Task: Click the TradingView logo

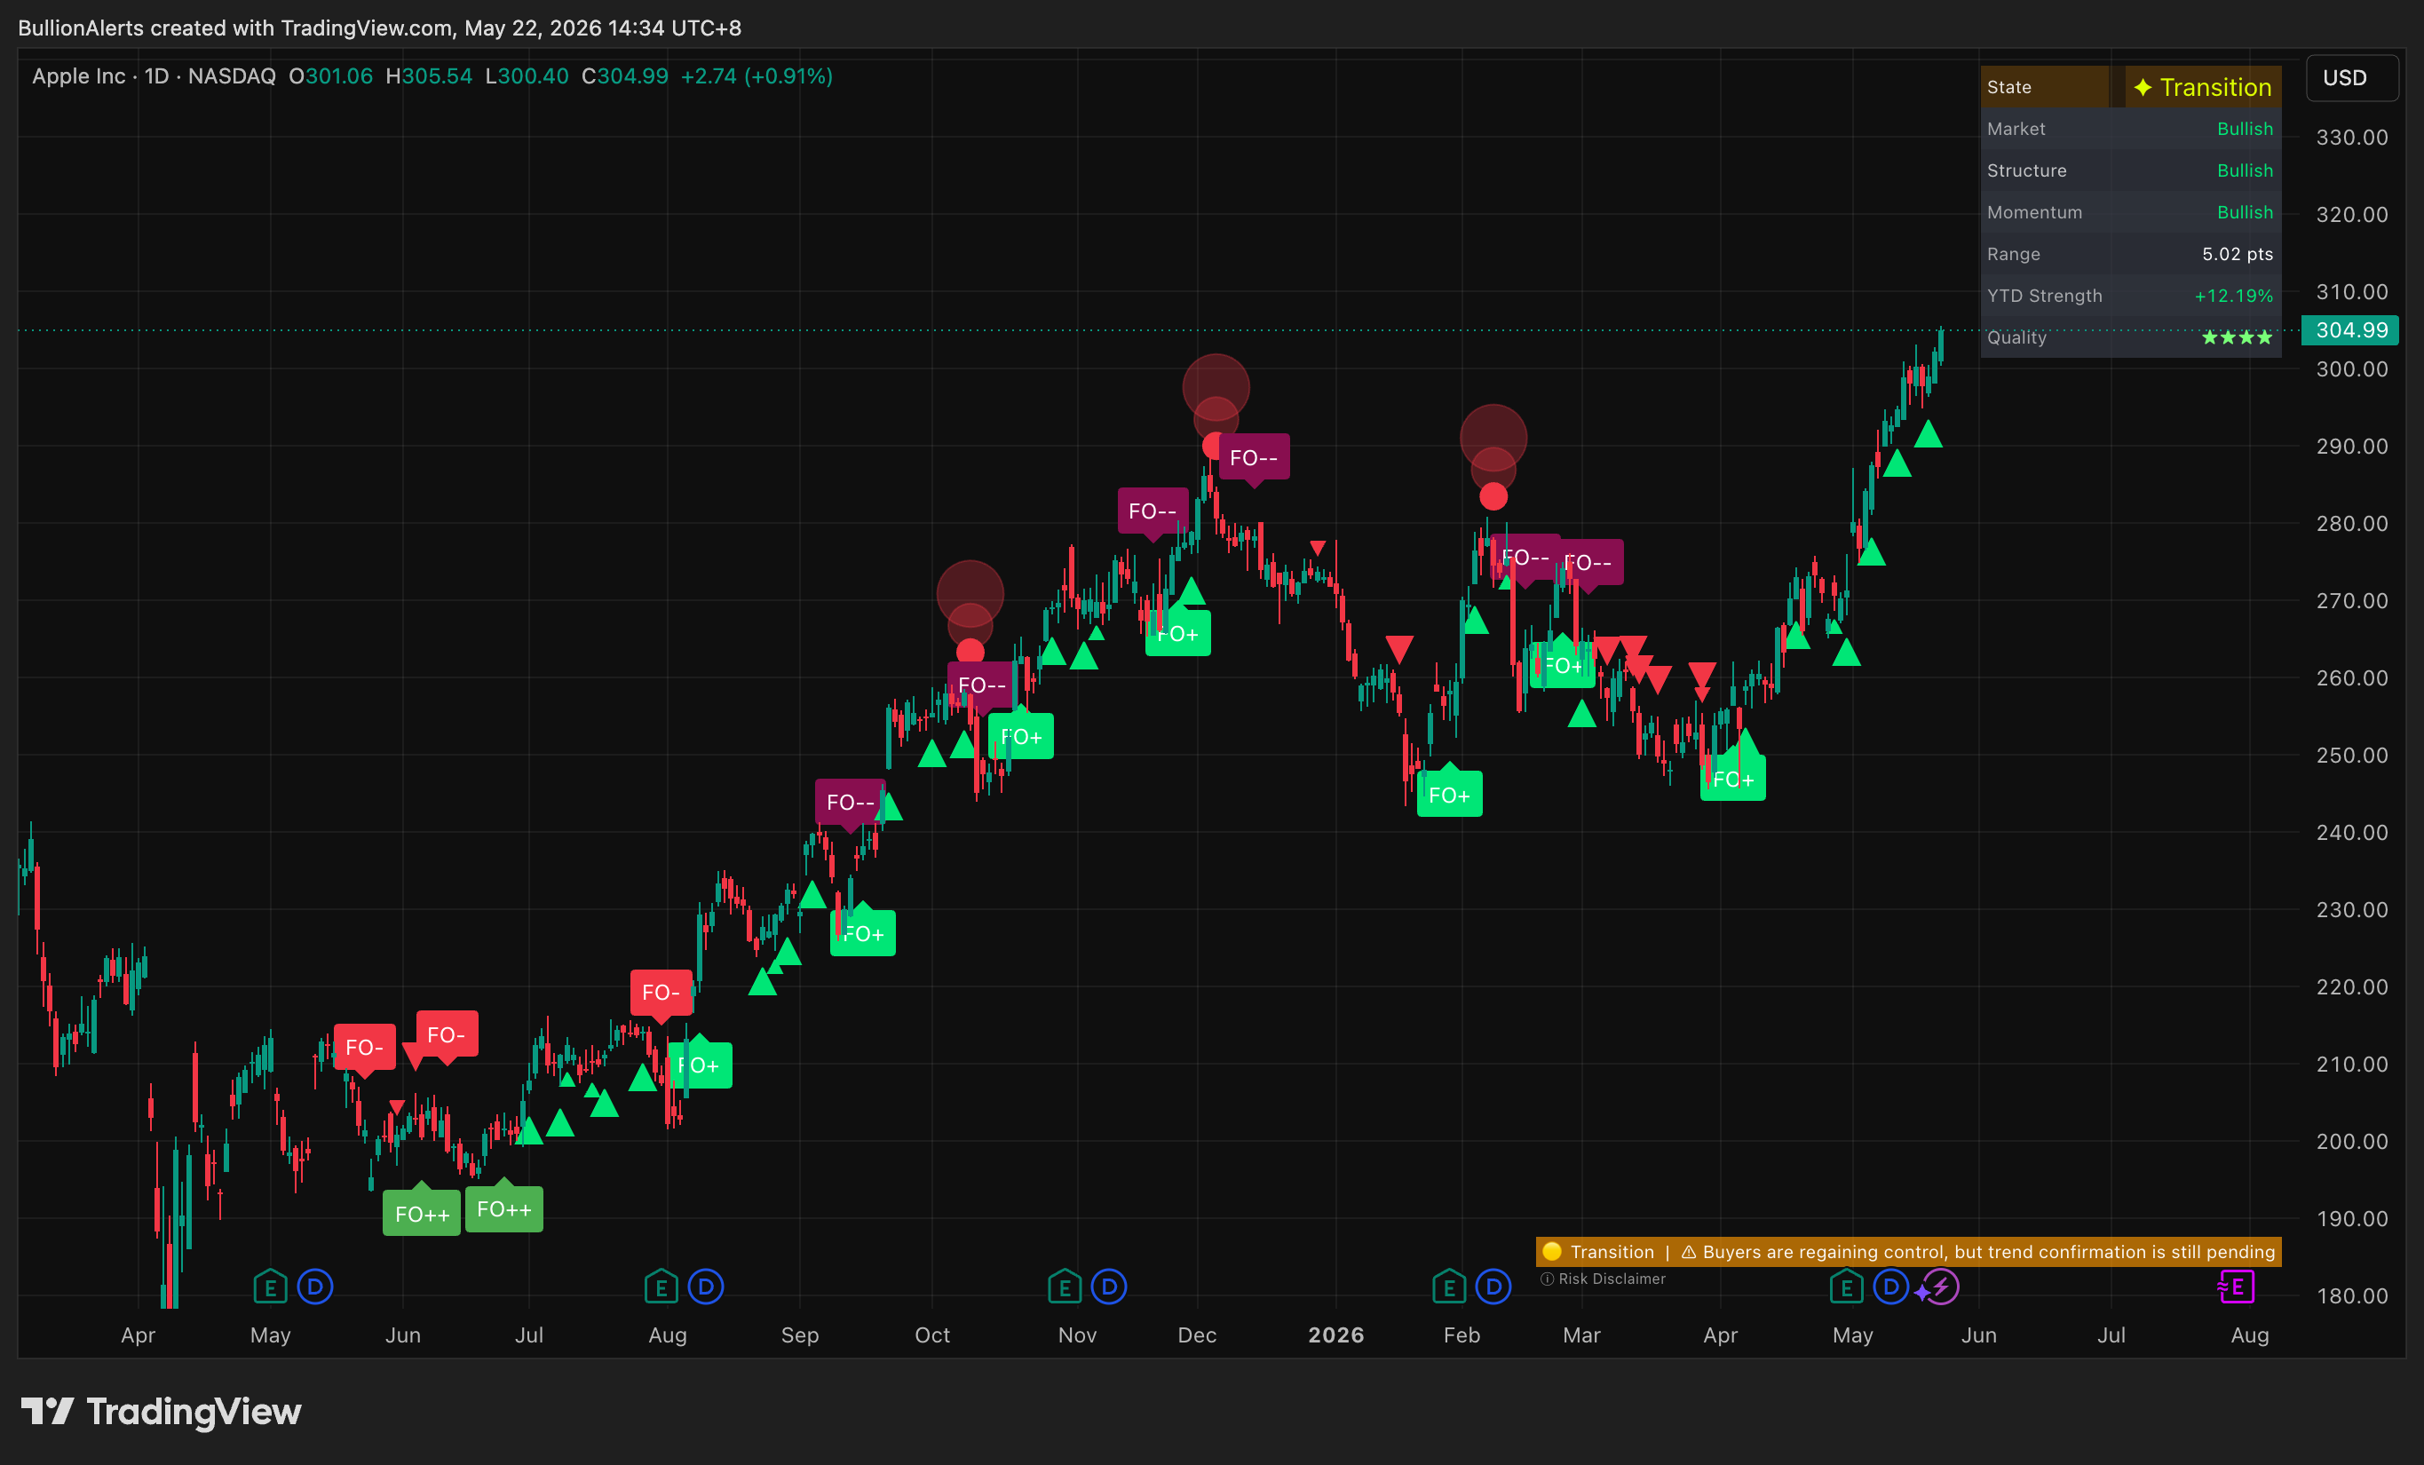Action: [x=162, y=1412]
